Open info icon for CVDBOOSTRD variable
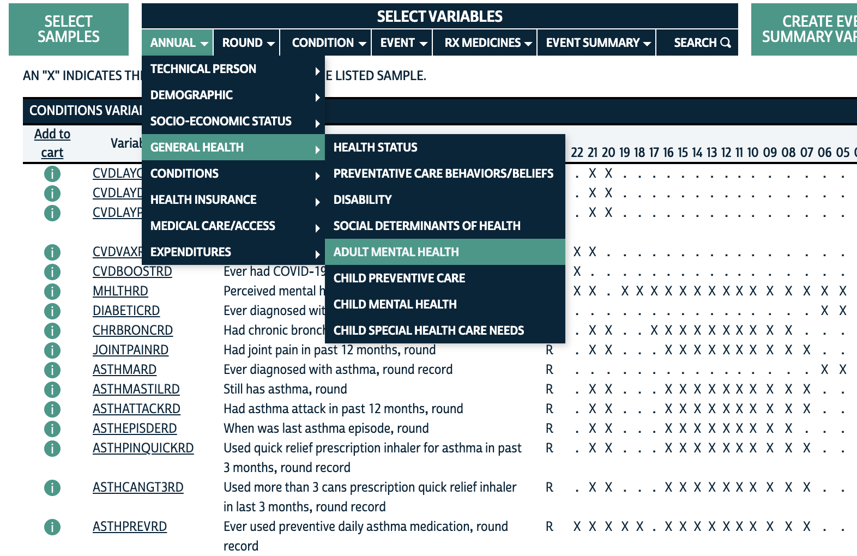The image size is (857, 556). point(52,271)
